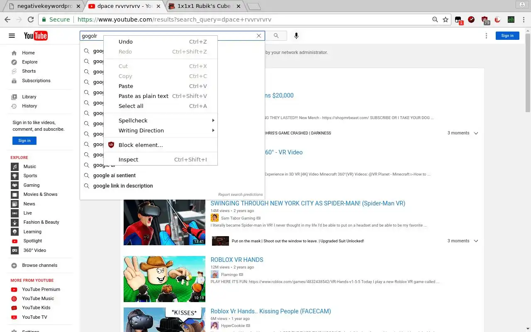531x332 pixels.
Task: Choose Select all in context menu
Action: tap(161, 106)
